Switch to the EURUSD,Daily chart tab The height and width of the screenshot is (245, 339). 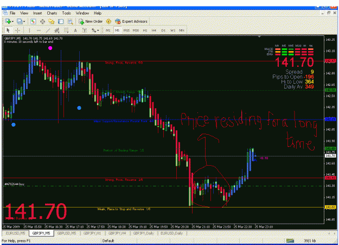pyautogui.click(x=172, y=233)
